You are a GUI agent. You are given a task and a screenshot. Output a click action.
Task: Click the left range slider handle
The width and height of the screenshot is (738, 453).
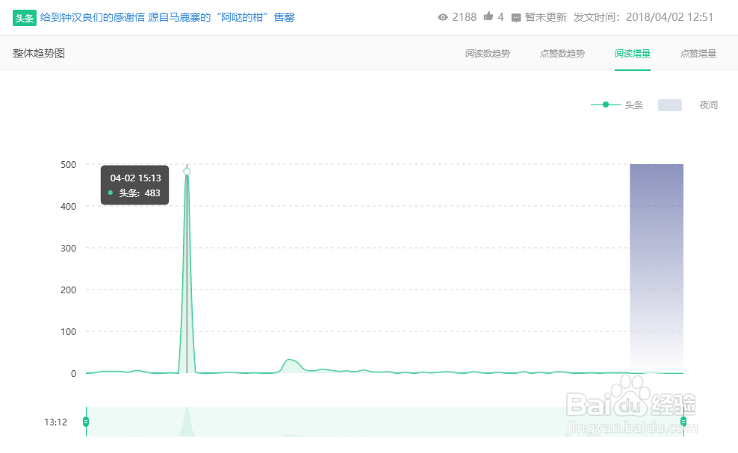[86, 422]
